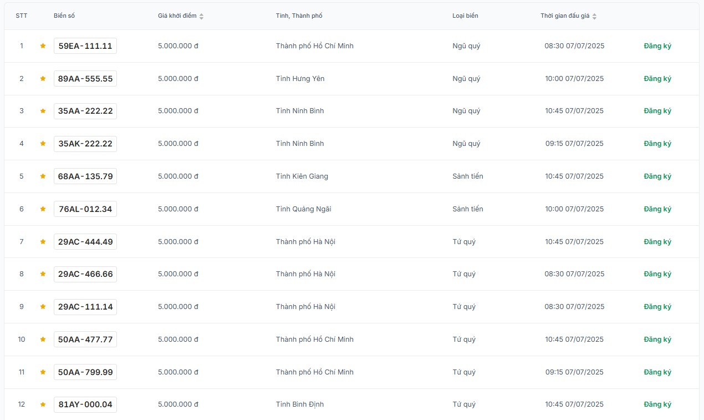
Task: Open Đăng ký link in 29AC-444.49 row
Action: (x=657, y=242)
